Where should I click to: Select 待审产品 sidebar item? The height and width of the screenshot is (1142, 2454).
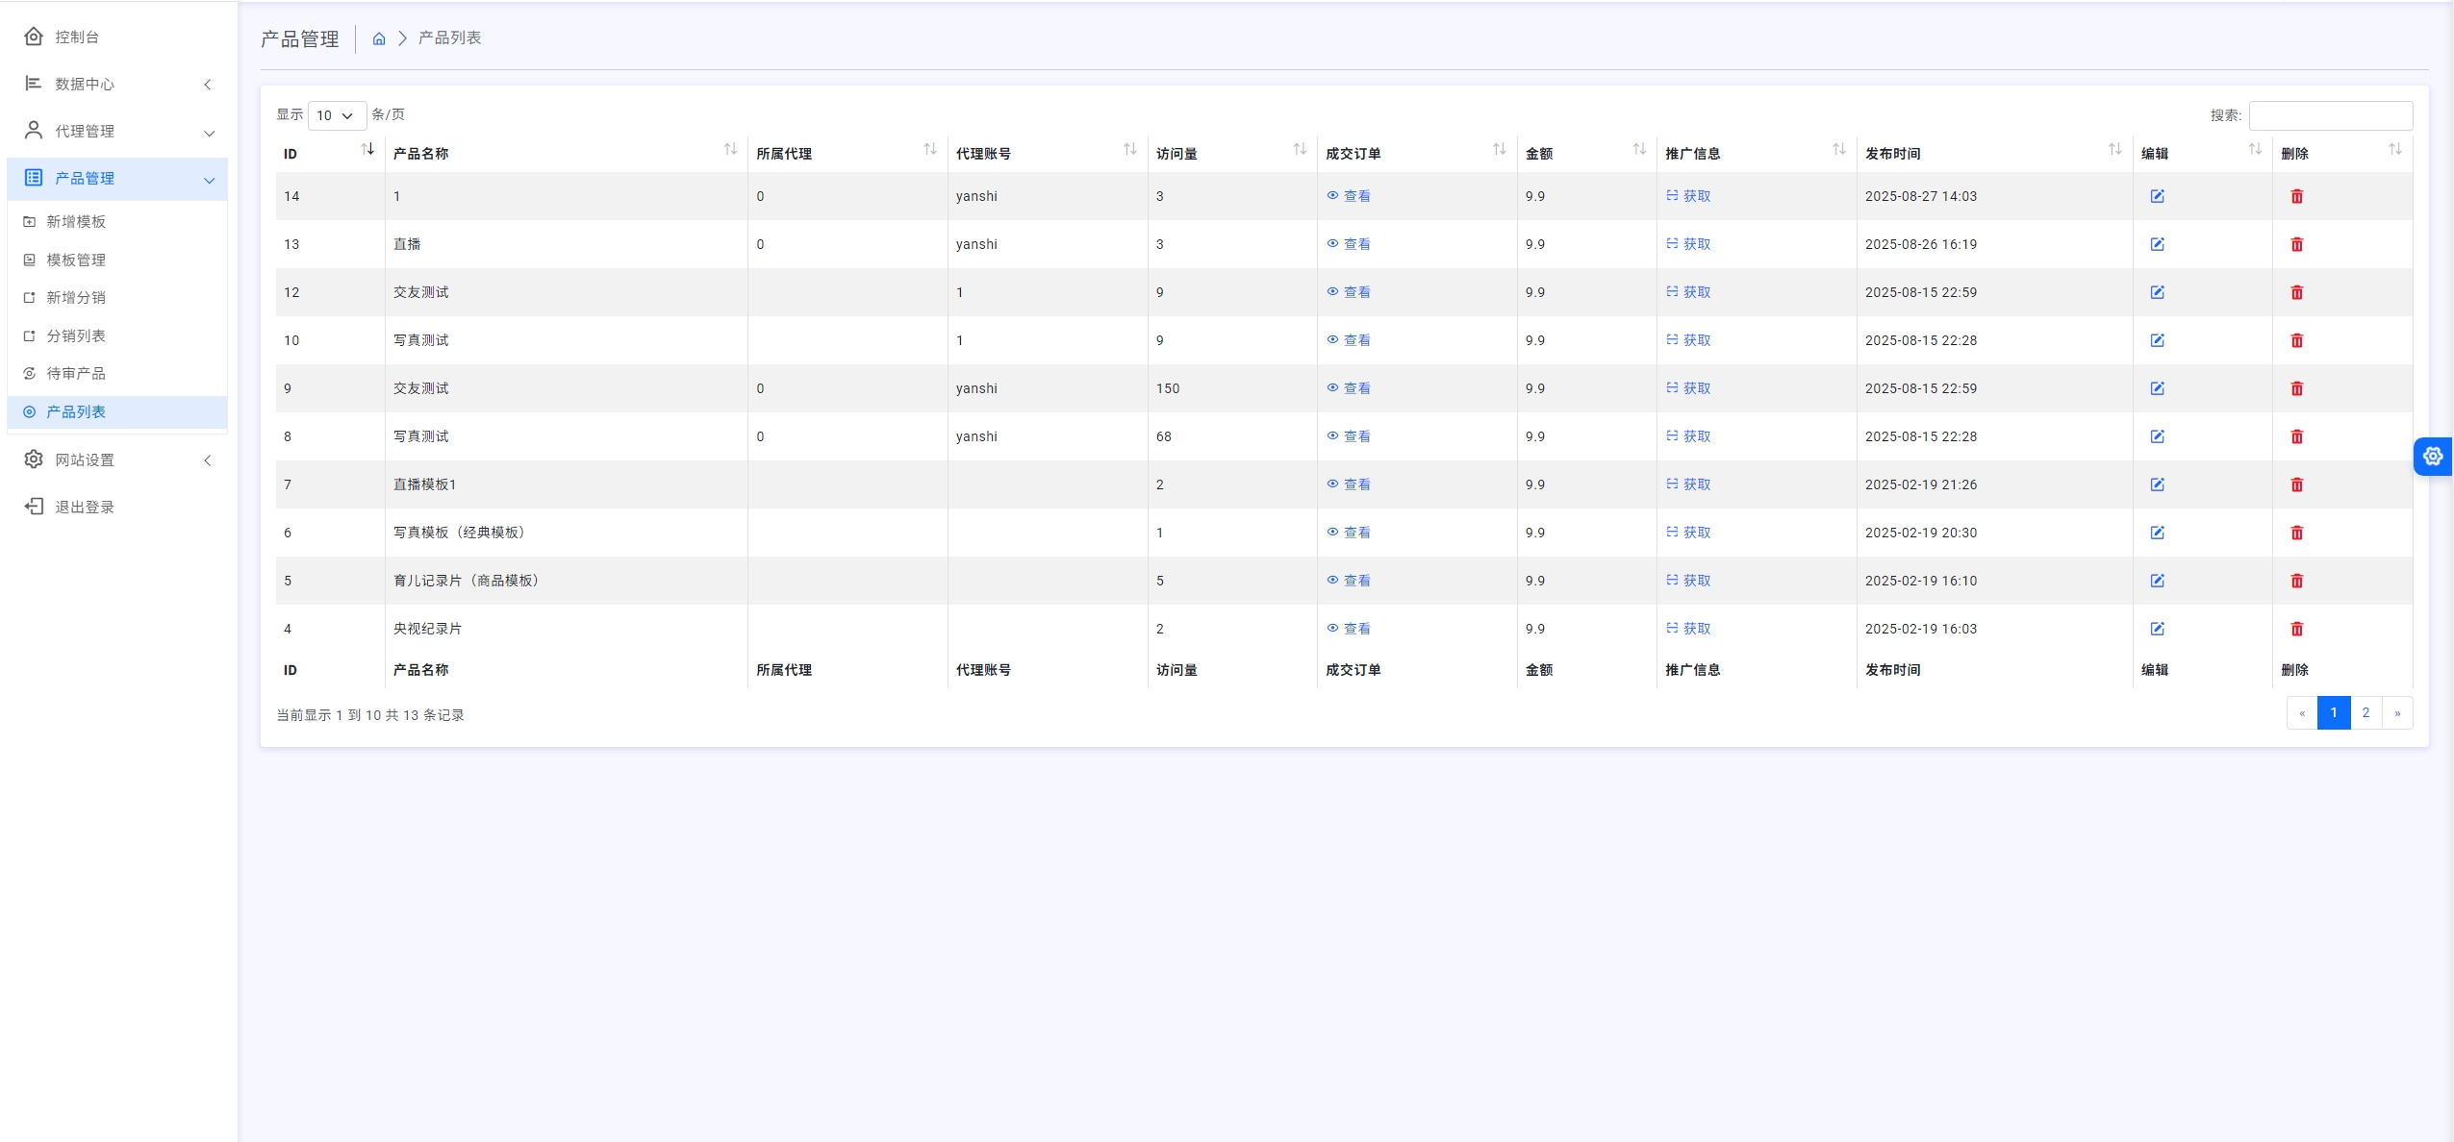coord(76,373)
